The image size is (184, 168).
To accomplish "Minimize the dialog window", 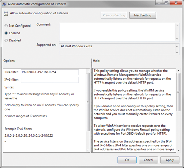I will click(159, 3).
